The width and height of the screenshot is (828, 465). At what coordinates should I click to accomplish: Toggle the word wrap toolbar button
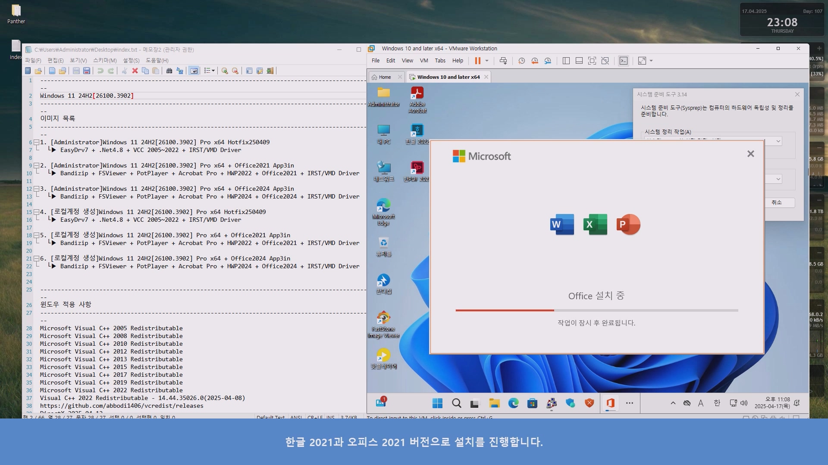click(x=194, y=71)
